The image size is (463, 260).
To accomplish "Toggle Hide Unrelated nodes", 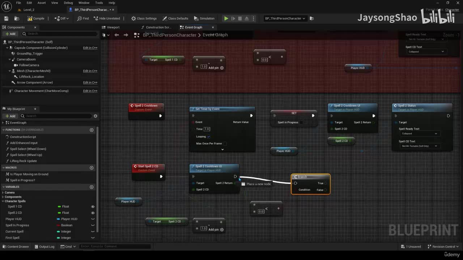I will coord(106,18).
